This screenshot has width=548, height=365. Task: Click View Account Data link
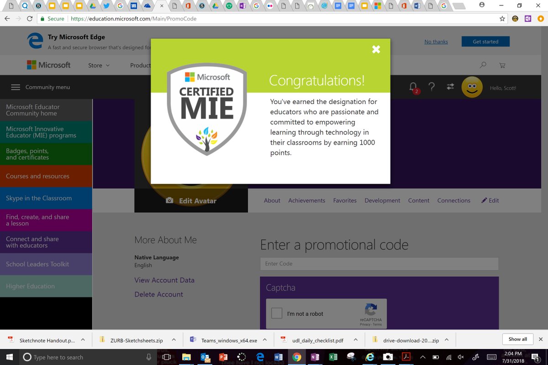tap(164, 280)
